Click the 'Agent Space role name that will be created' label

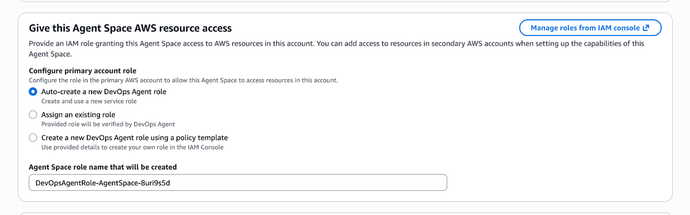coord(103,167)
